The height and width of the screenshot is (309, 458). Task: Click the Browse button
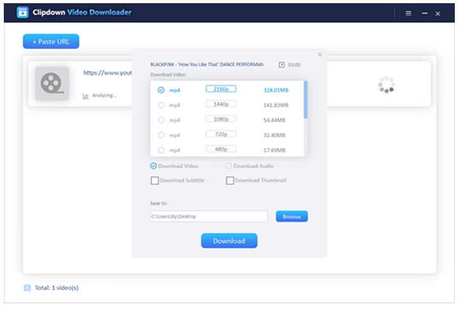click(291, 216)
